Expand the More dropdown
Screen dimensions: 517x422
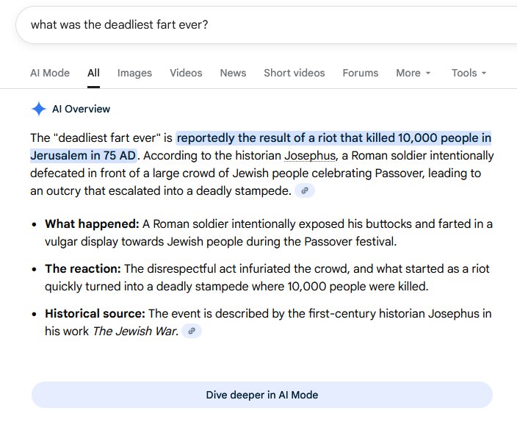[413, 73]
